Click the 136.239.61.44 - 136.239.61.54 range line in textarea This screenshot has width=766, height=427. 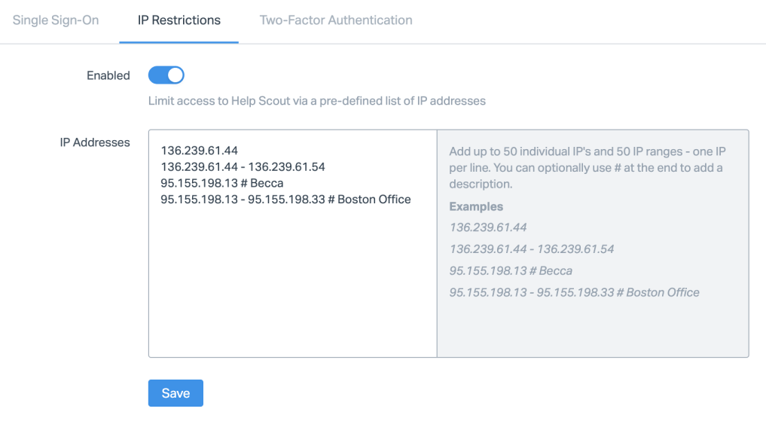(243, 166)
